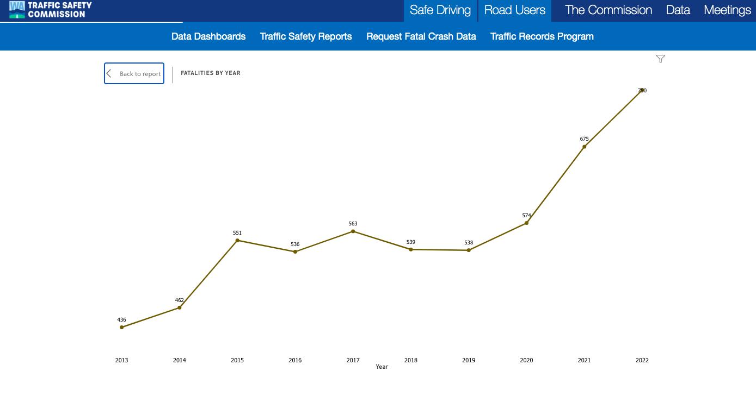Click the 2022 data point at chart peak
Image resolution: width=756 pixels, height=415 pixels.
pyautogui.click(x=642, y=90)
